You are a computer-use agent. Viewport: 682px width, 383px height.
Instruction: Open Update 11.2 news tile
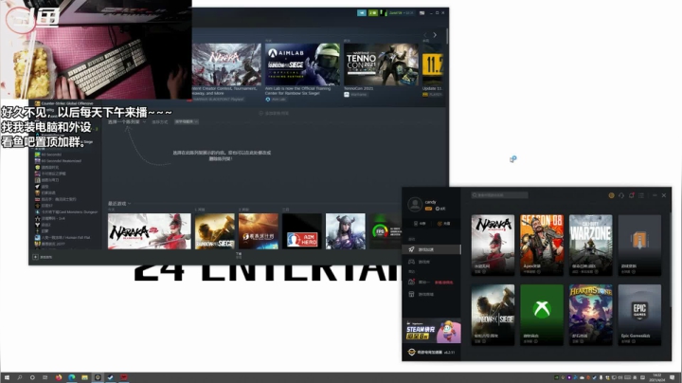pyautogui.click(x=432, y=64)
